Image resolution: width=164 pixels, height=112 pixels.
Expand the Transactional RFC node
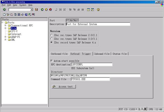click(x=5, y=25)
